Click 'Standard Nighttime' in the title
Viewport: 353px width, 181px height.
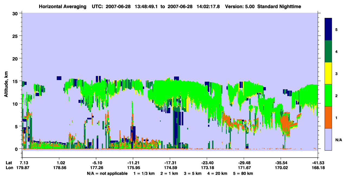(x=279, y=6)
